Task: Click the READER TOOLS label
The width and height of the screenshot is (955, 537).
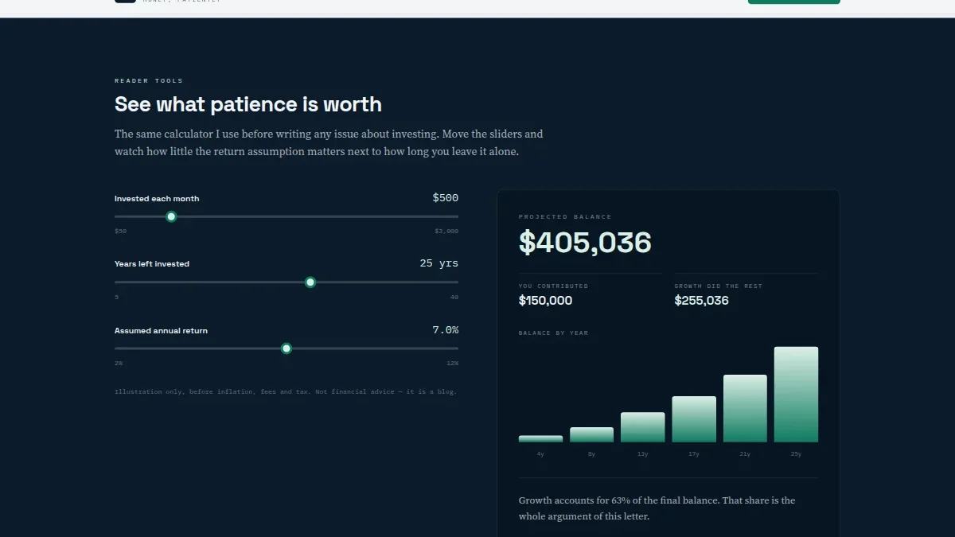Action: click(x=149, y=81)
